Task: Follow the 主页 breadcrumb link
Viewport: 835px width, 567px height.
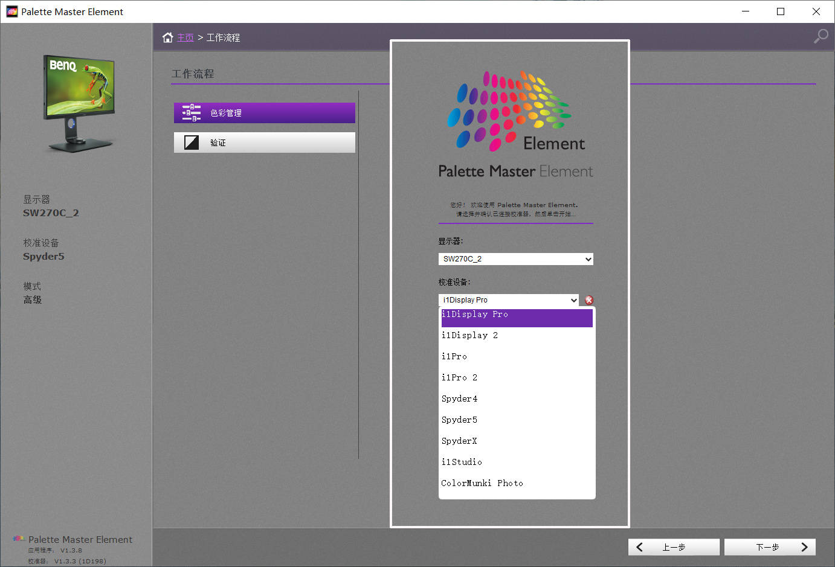Action: (185, 37)
